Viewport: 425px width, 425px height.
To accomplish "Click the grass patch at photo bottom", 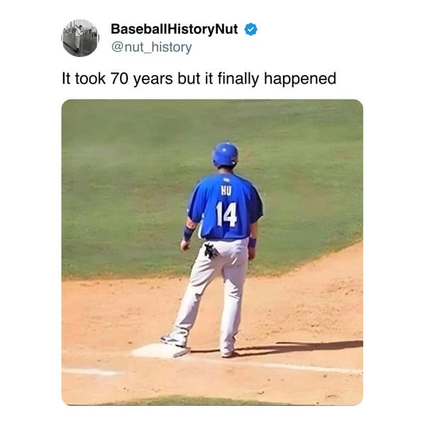I will coord(189,401).
